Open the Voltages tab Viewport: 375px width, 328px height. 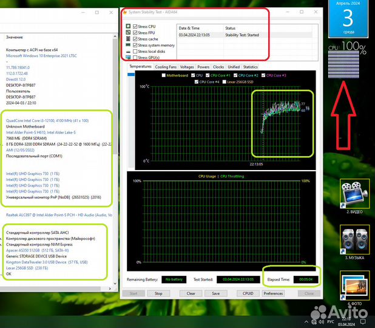tap(187, 67)
